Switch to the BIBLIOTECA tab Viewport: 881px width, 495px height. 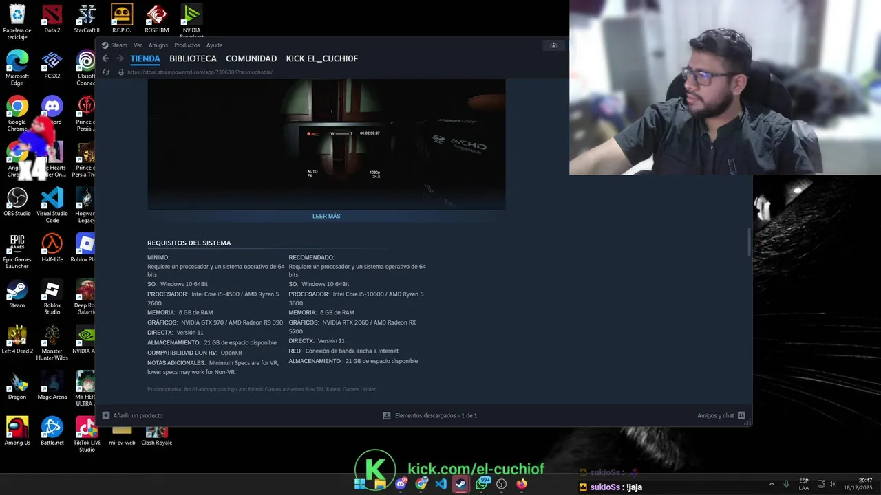click(193, 58)
